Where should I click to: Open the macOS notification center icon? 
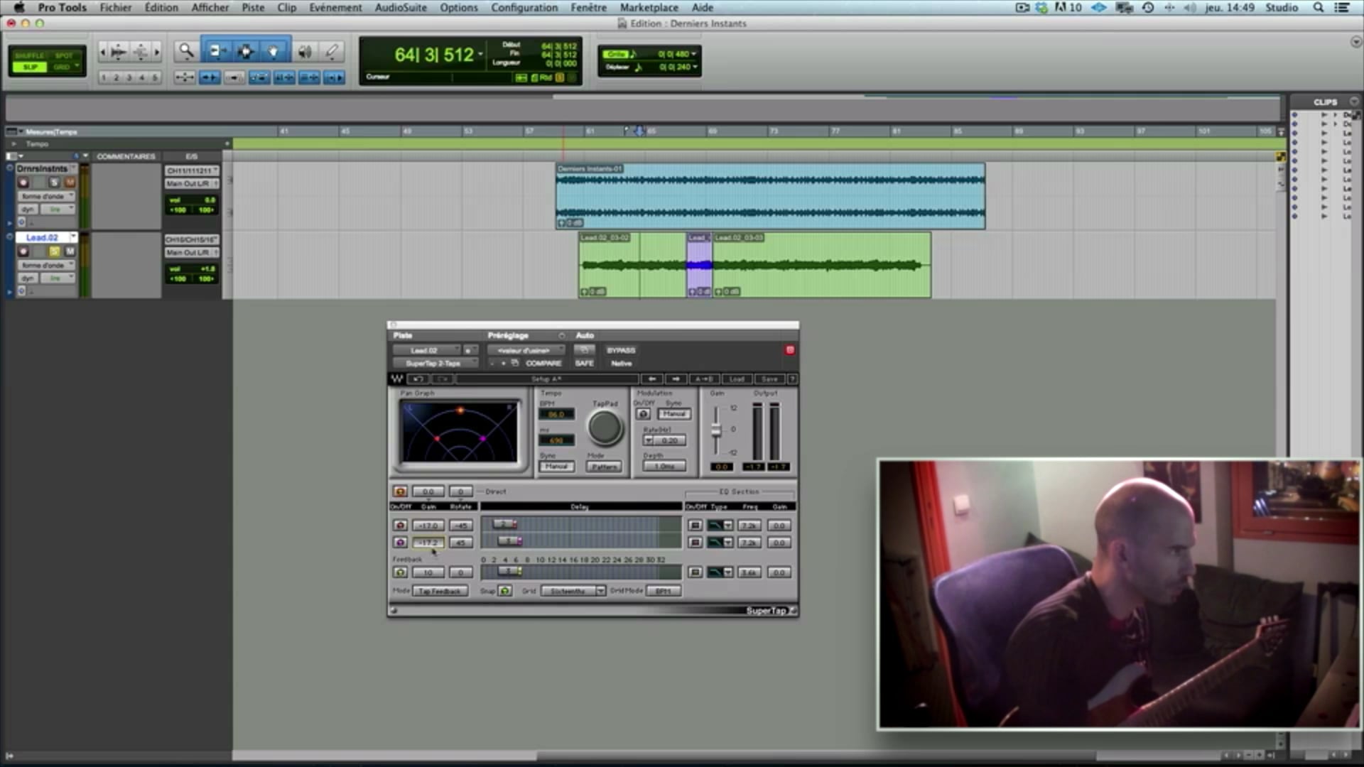(1342, 8)
